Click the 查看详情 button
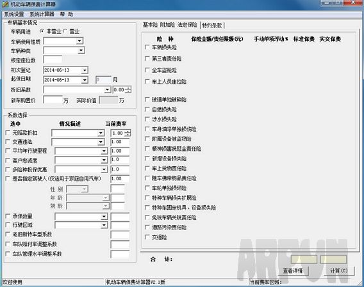Viewport: 364px width, 287px height. (293, 271)
